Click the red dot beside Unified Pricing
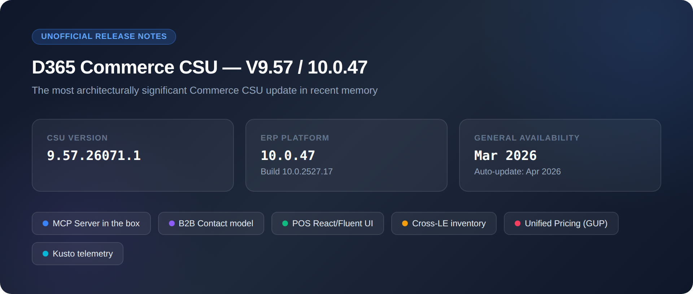The image size is (693, 294). coord(518,223)
